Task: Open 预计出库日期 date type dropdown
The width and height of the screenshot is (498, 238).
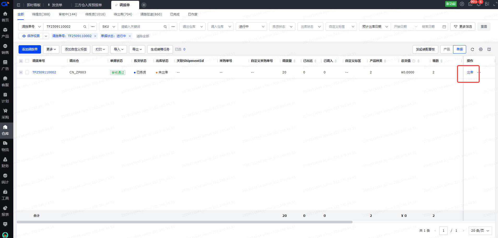Action: point(375,27)
